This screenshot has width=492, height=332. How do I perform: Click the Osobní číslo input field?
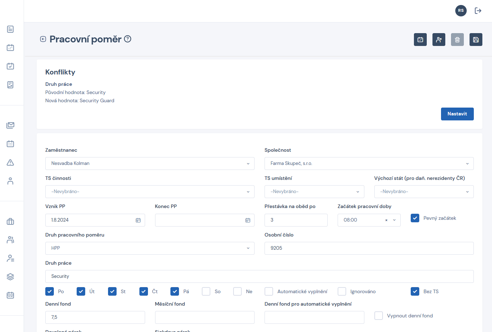[x=369, y=248]
